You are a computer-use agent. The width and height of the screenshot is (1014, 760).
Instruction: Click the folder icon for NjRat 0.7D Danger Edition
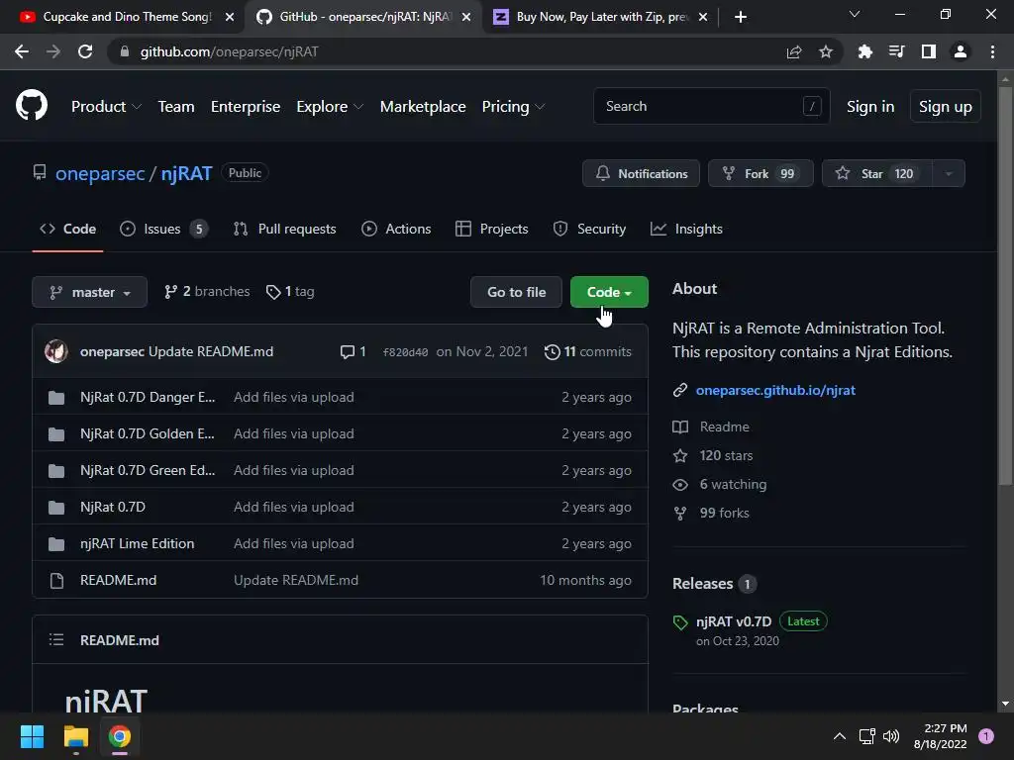(56, 398)
